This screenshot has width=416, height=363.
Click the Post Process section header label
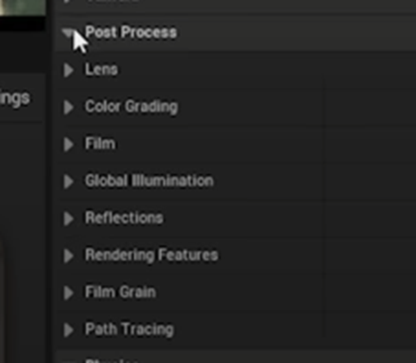coord(130,32)
